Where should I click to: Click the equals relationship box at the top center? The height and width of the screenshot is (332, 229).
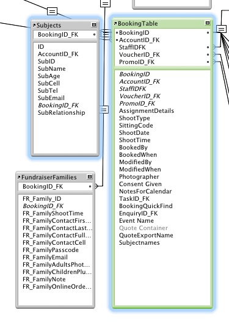tap(105, 4)
